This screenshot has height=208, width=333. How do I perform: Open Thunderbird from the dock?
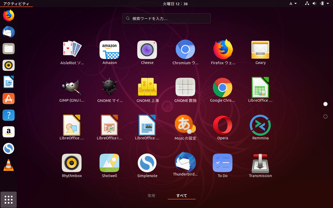9,32
